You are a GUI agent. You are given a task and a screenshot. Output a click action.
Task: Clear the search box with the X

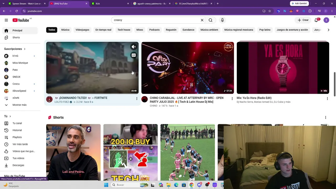(x=202, y=20)
